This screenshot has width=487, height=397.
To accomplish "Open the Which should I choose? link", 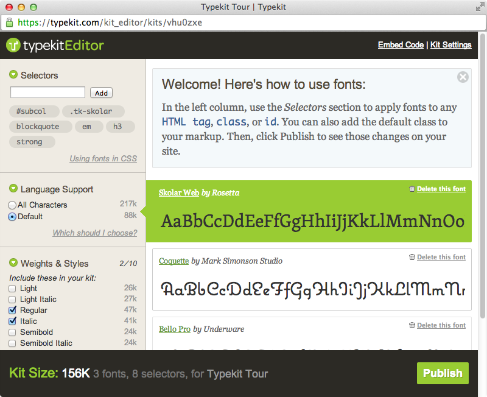I will [x=95, y=233].
